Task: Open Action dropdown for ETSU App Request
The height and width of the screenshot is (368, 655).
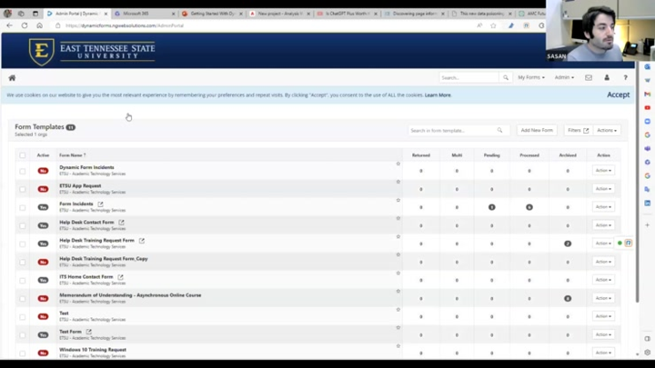Action: coord(603,189)
